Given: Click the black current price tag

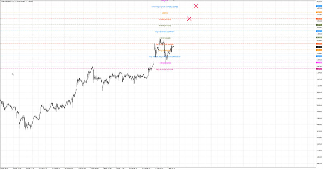Looking at the screenshot, I should coord(318,47).
